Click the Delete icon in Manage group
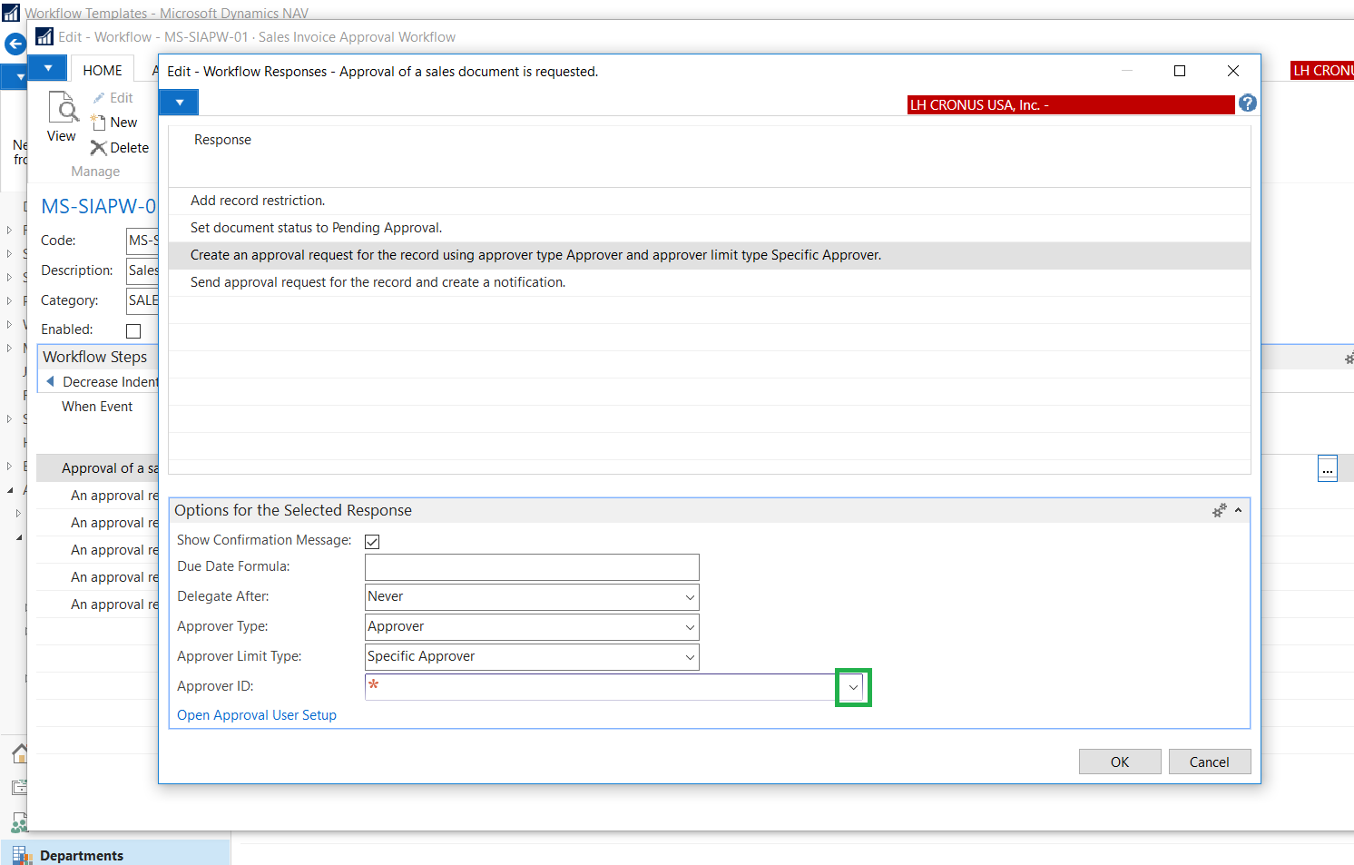 click(x=99, y=148)
